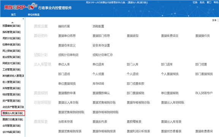Click the sidebar scroll-up triangle
The image size is (219, 137).
click(13, 22)
